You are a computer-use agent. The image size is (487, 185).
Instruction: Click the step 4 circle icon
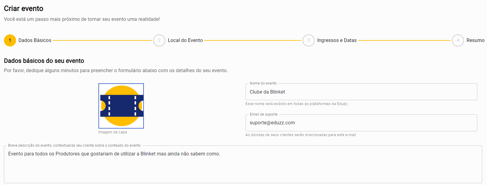(458, 40)
